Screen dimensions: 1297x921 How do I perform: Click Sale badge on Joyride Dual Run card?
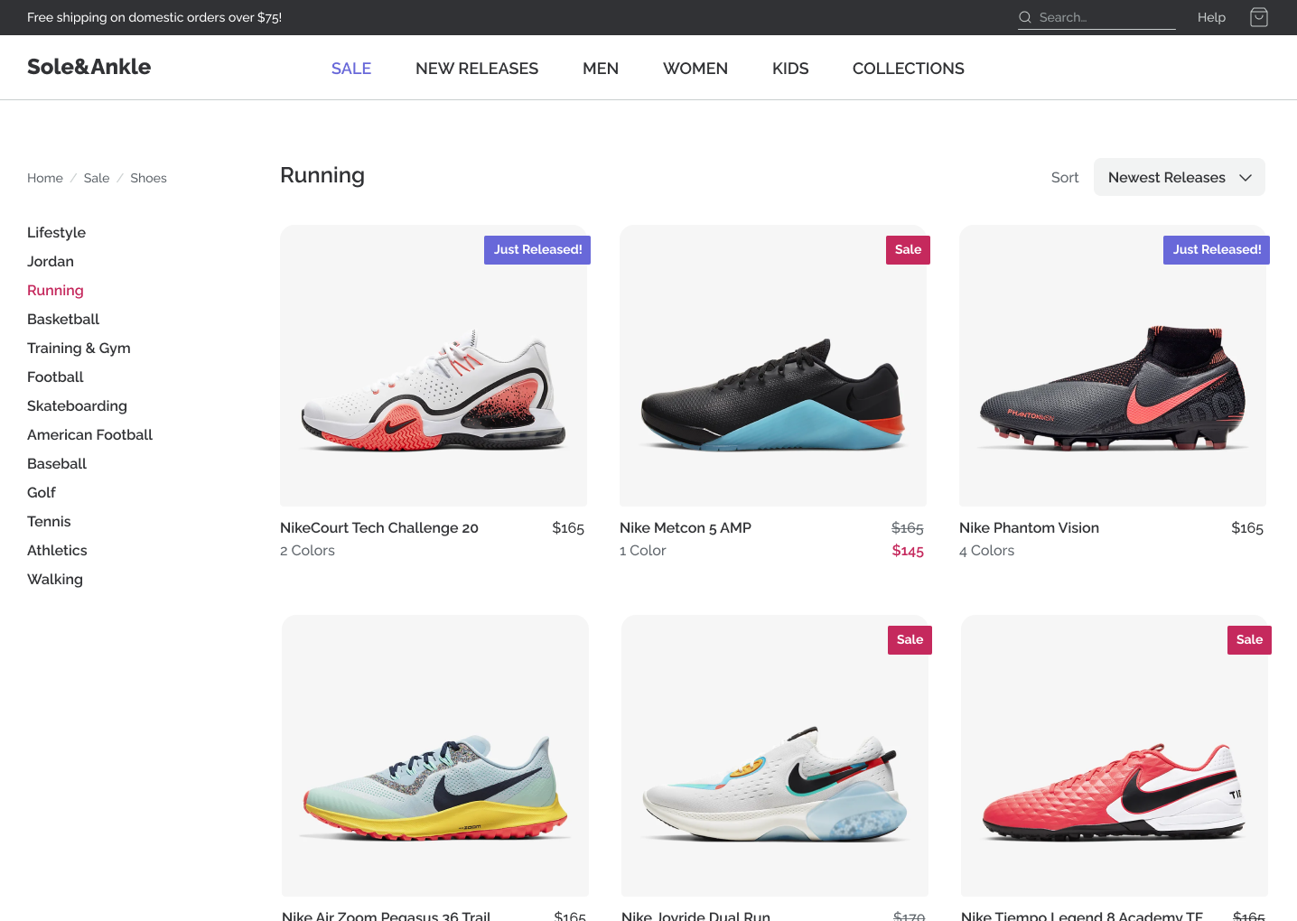click(910, 640)
